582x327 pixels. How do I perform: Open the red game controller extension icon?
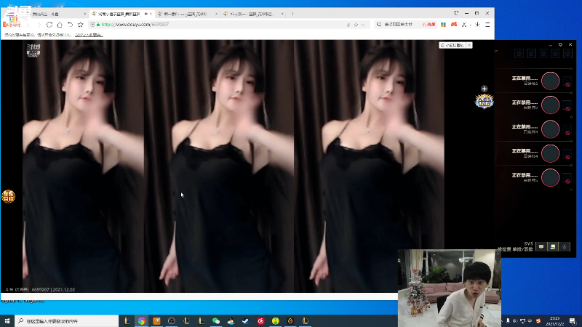tap(454, 25)
